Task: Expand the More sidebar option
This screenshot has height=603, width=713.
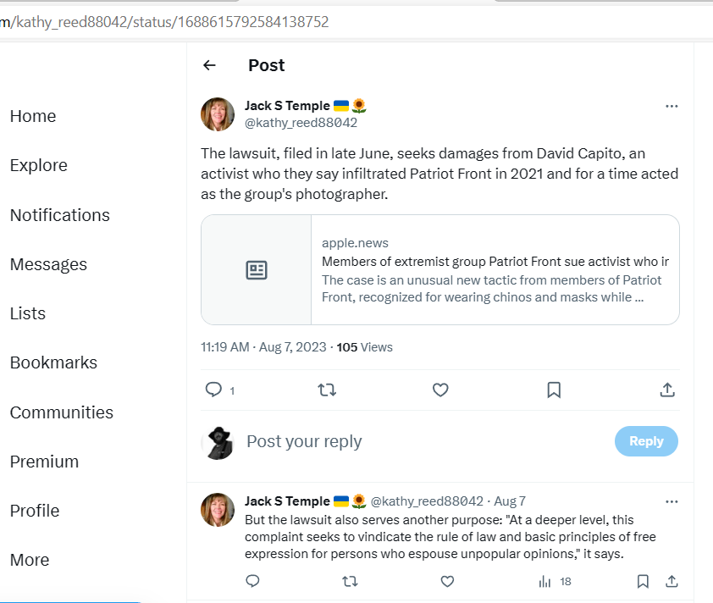Action: pos(30,560)
